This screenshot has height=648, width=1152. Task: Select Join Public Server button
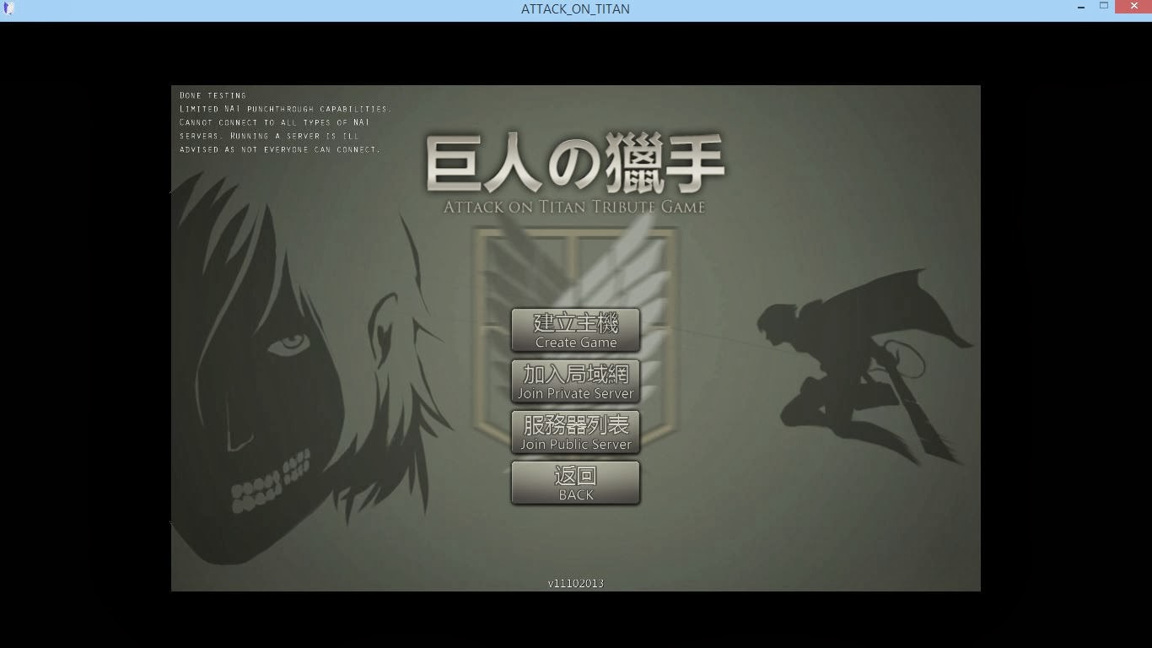(x=576, y=431)
